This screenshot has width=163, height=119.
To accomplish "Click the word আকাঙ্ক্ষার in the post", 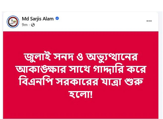I will [x=41, y=69].
